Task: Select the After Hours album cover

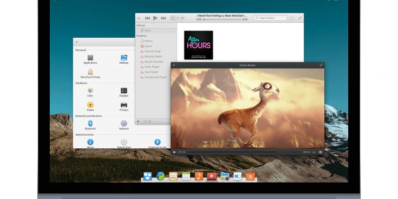Action: click(x=199, y=45)
